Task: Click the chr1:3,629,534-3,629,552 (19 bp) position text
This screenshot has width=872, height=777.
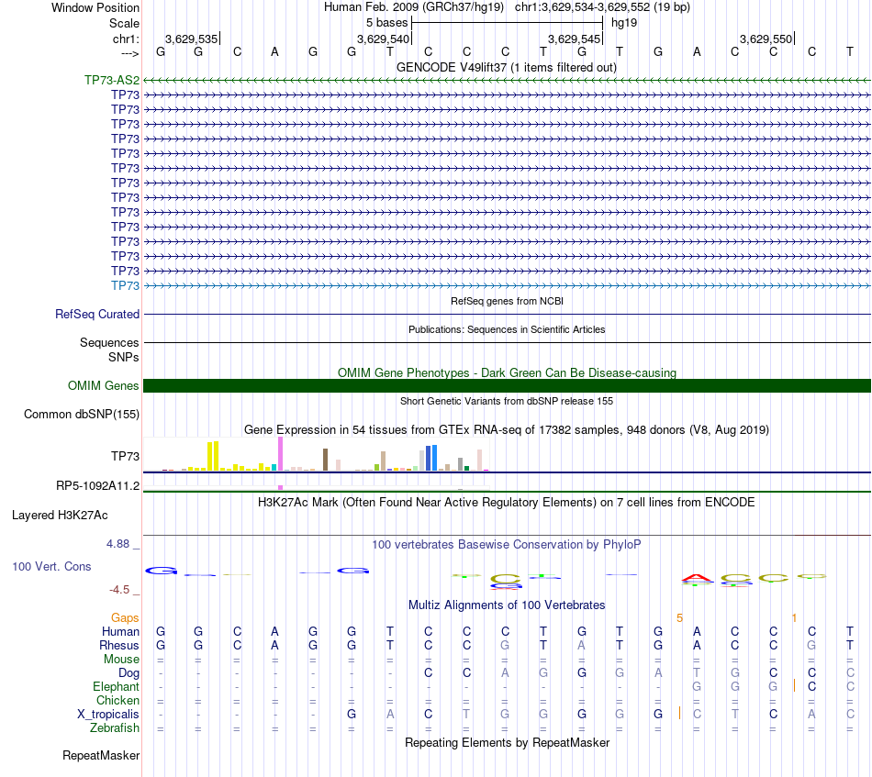Action: click(x=602, y=7)
